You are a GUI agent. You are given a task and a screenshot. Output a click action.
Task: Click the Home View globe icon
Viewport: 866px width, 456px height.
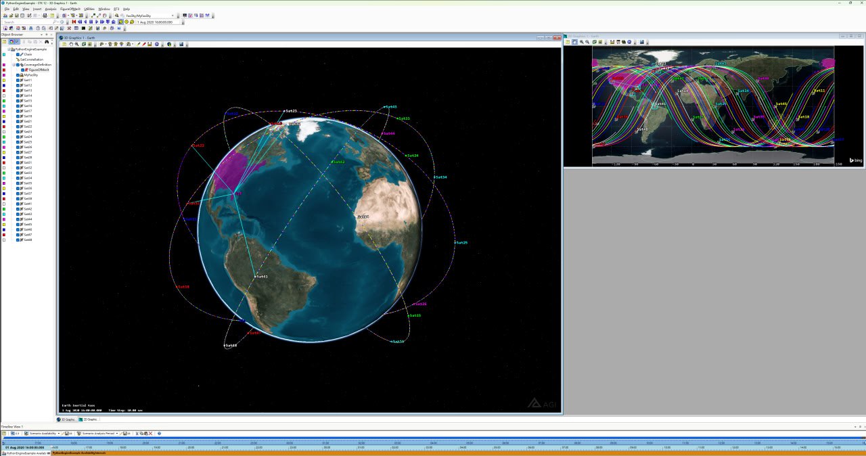(110, 44)
